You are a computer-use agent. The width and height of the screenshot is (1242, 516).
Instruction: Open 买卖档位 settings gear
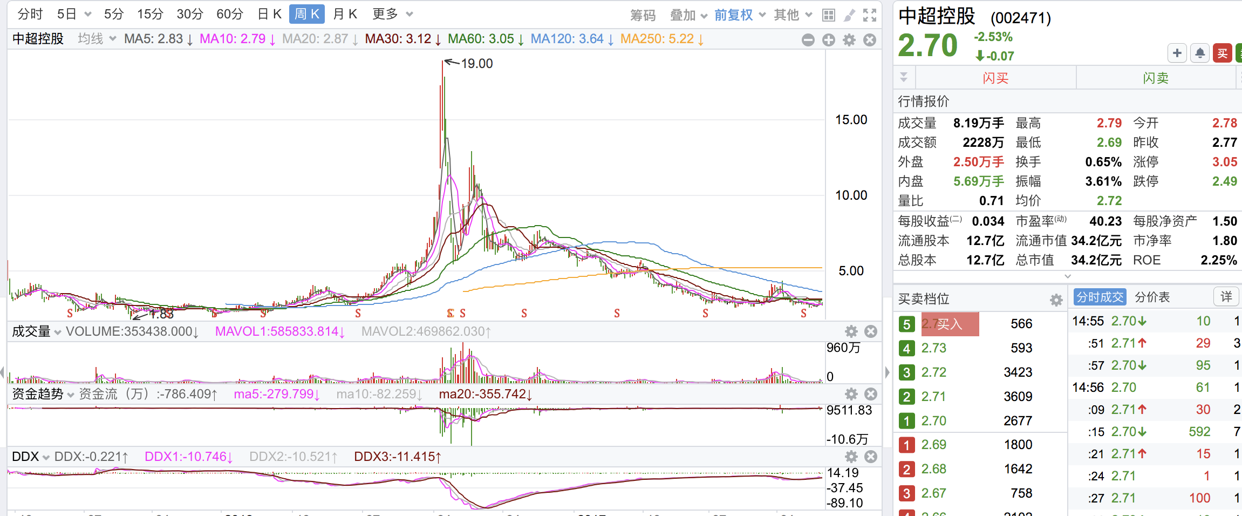click(x=1056, y=300)
